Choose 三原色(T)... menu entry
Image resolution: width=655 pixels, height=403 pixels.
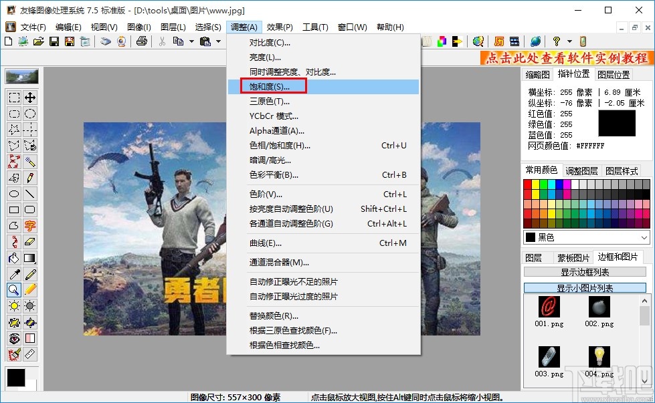click(x=324, y=102)
